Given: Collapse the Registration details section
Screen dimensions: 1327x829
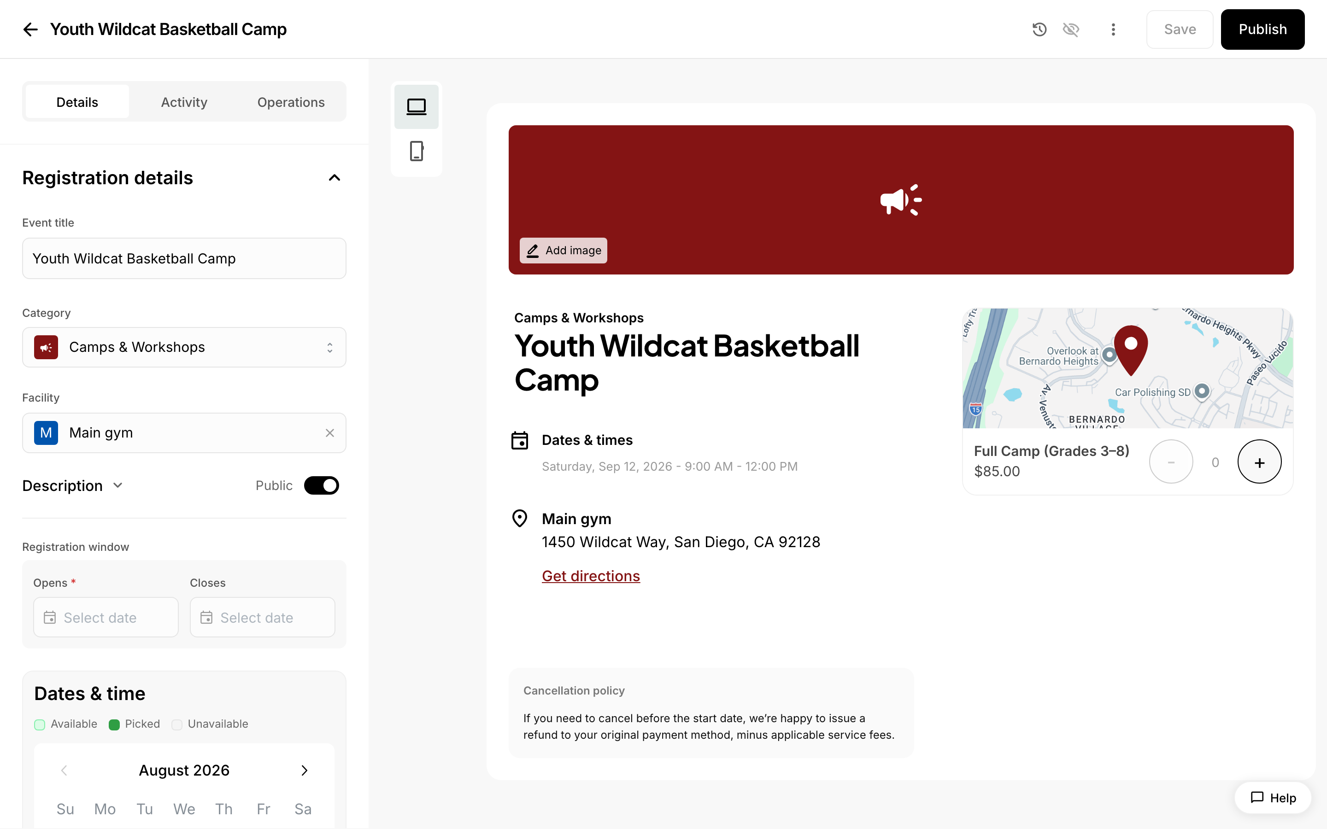Looking at the screenshot, I should [335, 178].
